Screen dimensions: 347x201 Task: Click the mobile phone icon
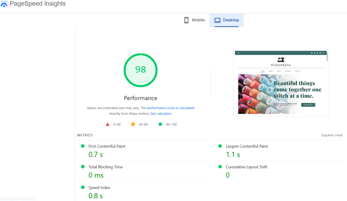coord(186,20)
